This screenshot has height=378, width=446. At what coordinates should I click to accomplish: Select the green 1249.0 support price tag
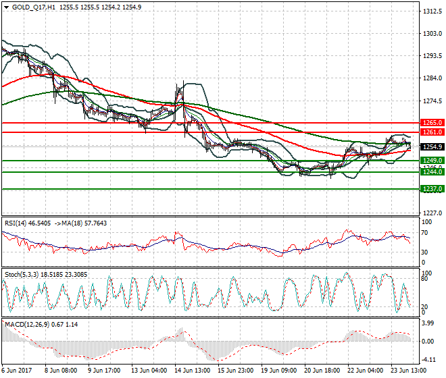431,160
